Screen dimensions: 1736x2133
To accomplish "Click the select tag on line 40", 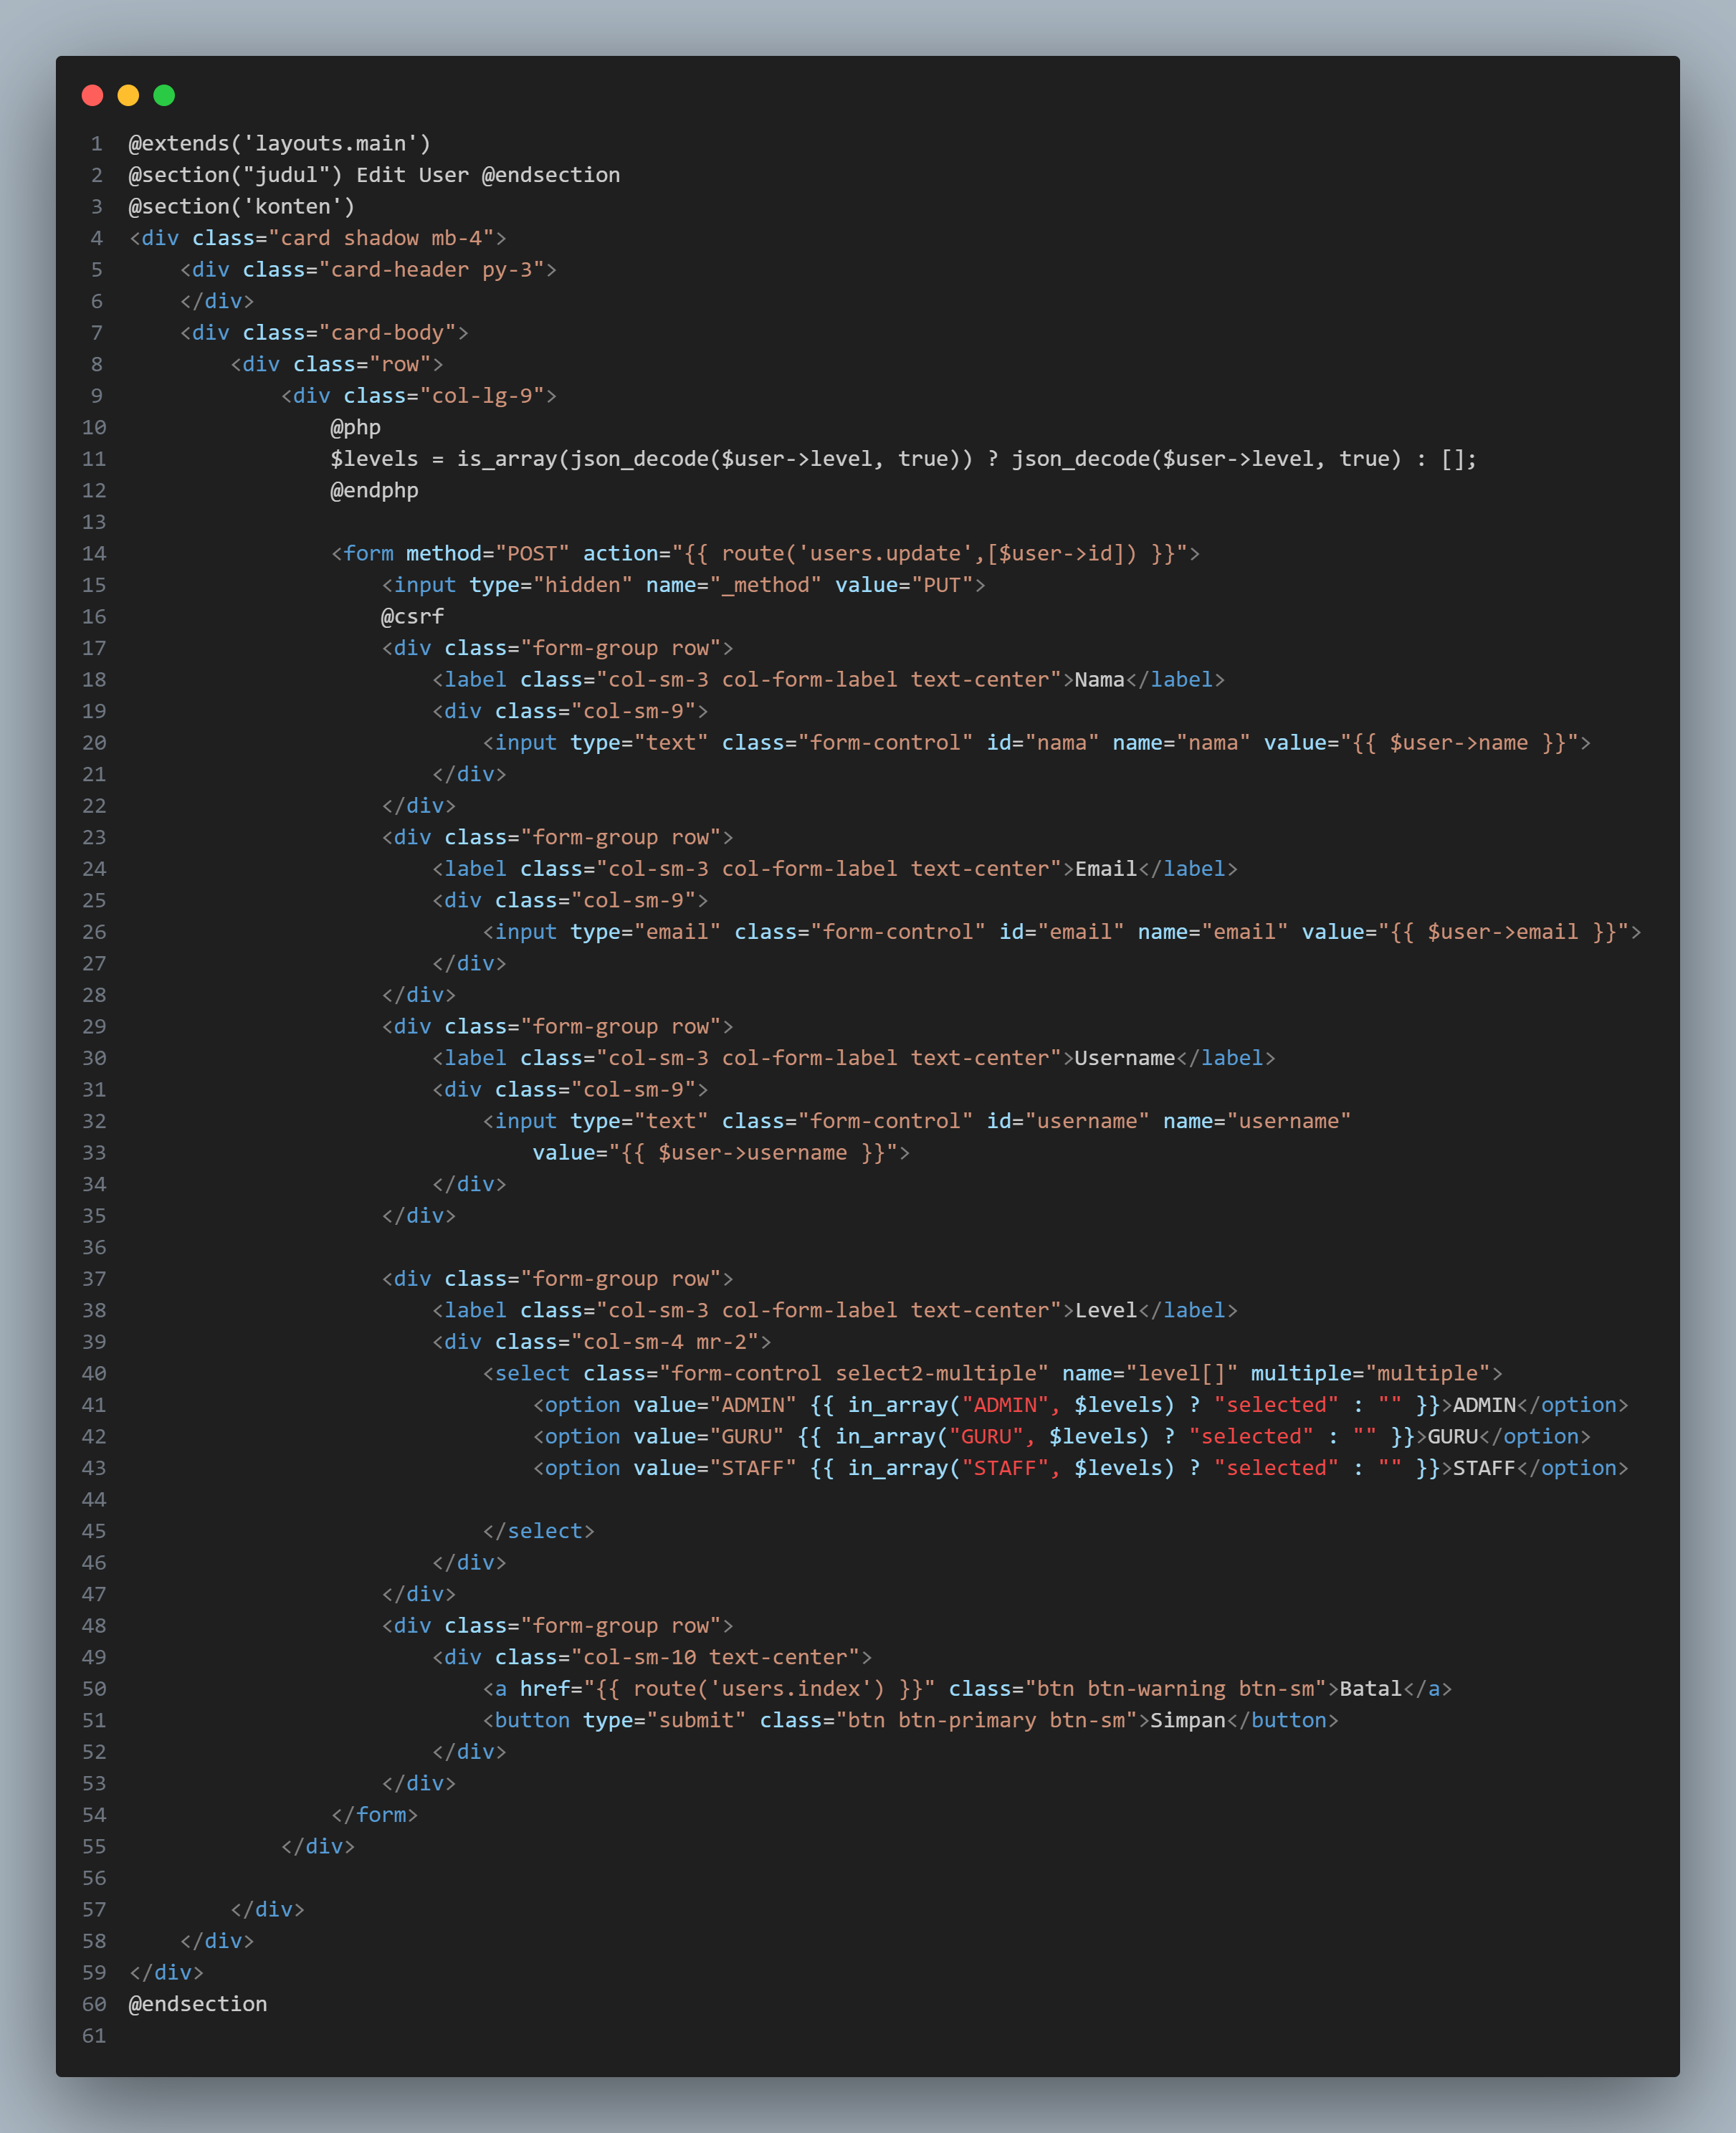I will [x=532, y=1373].
